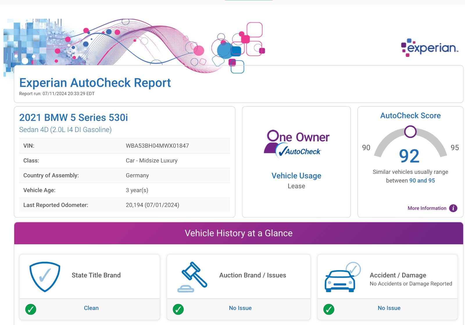Click the Germany country of assembly value

pos(137,175)
